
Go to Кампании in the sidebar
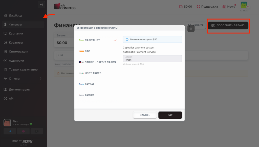[x=23, y=33]
